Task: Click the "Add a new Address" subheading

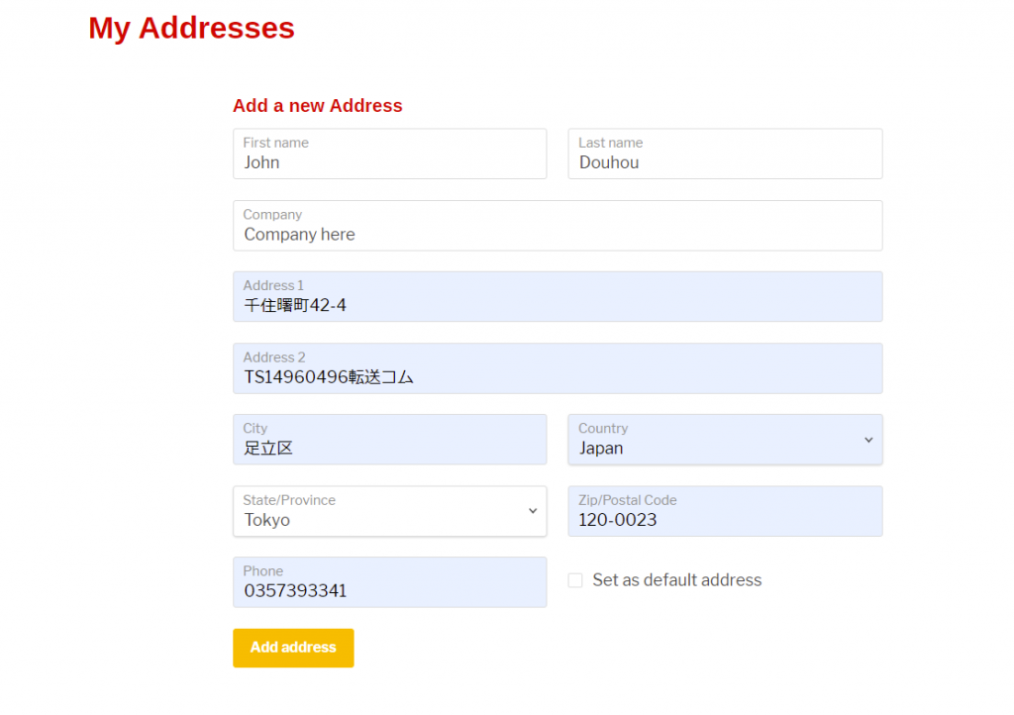Action: click(x=317, y=106)
